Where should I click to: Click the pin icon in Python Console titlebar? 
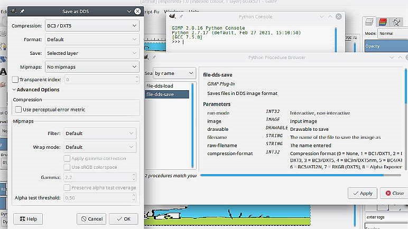coord(181,17)
